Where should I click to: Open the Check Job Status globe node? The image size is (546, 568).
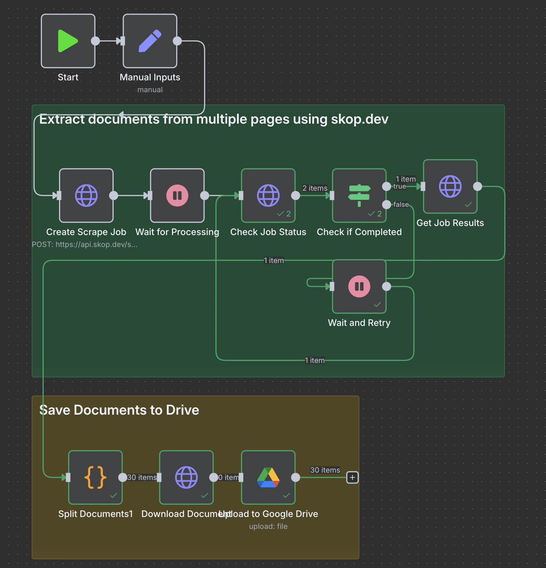(268, 196)
